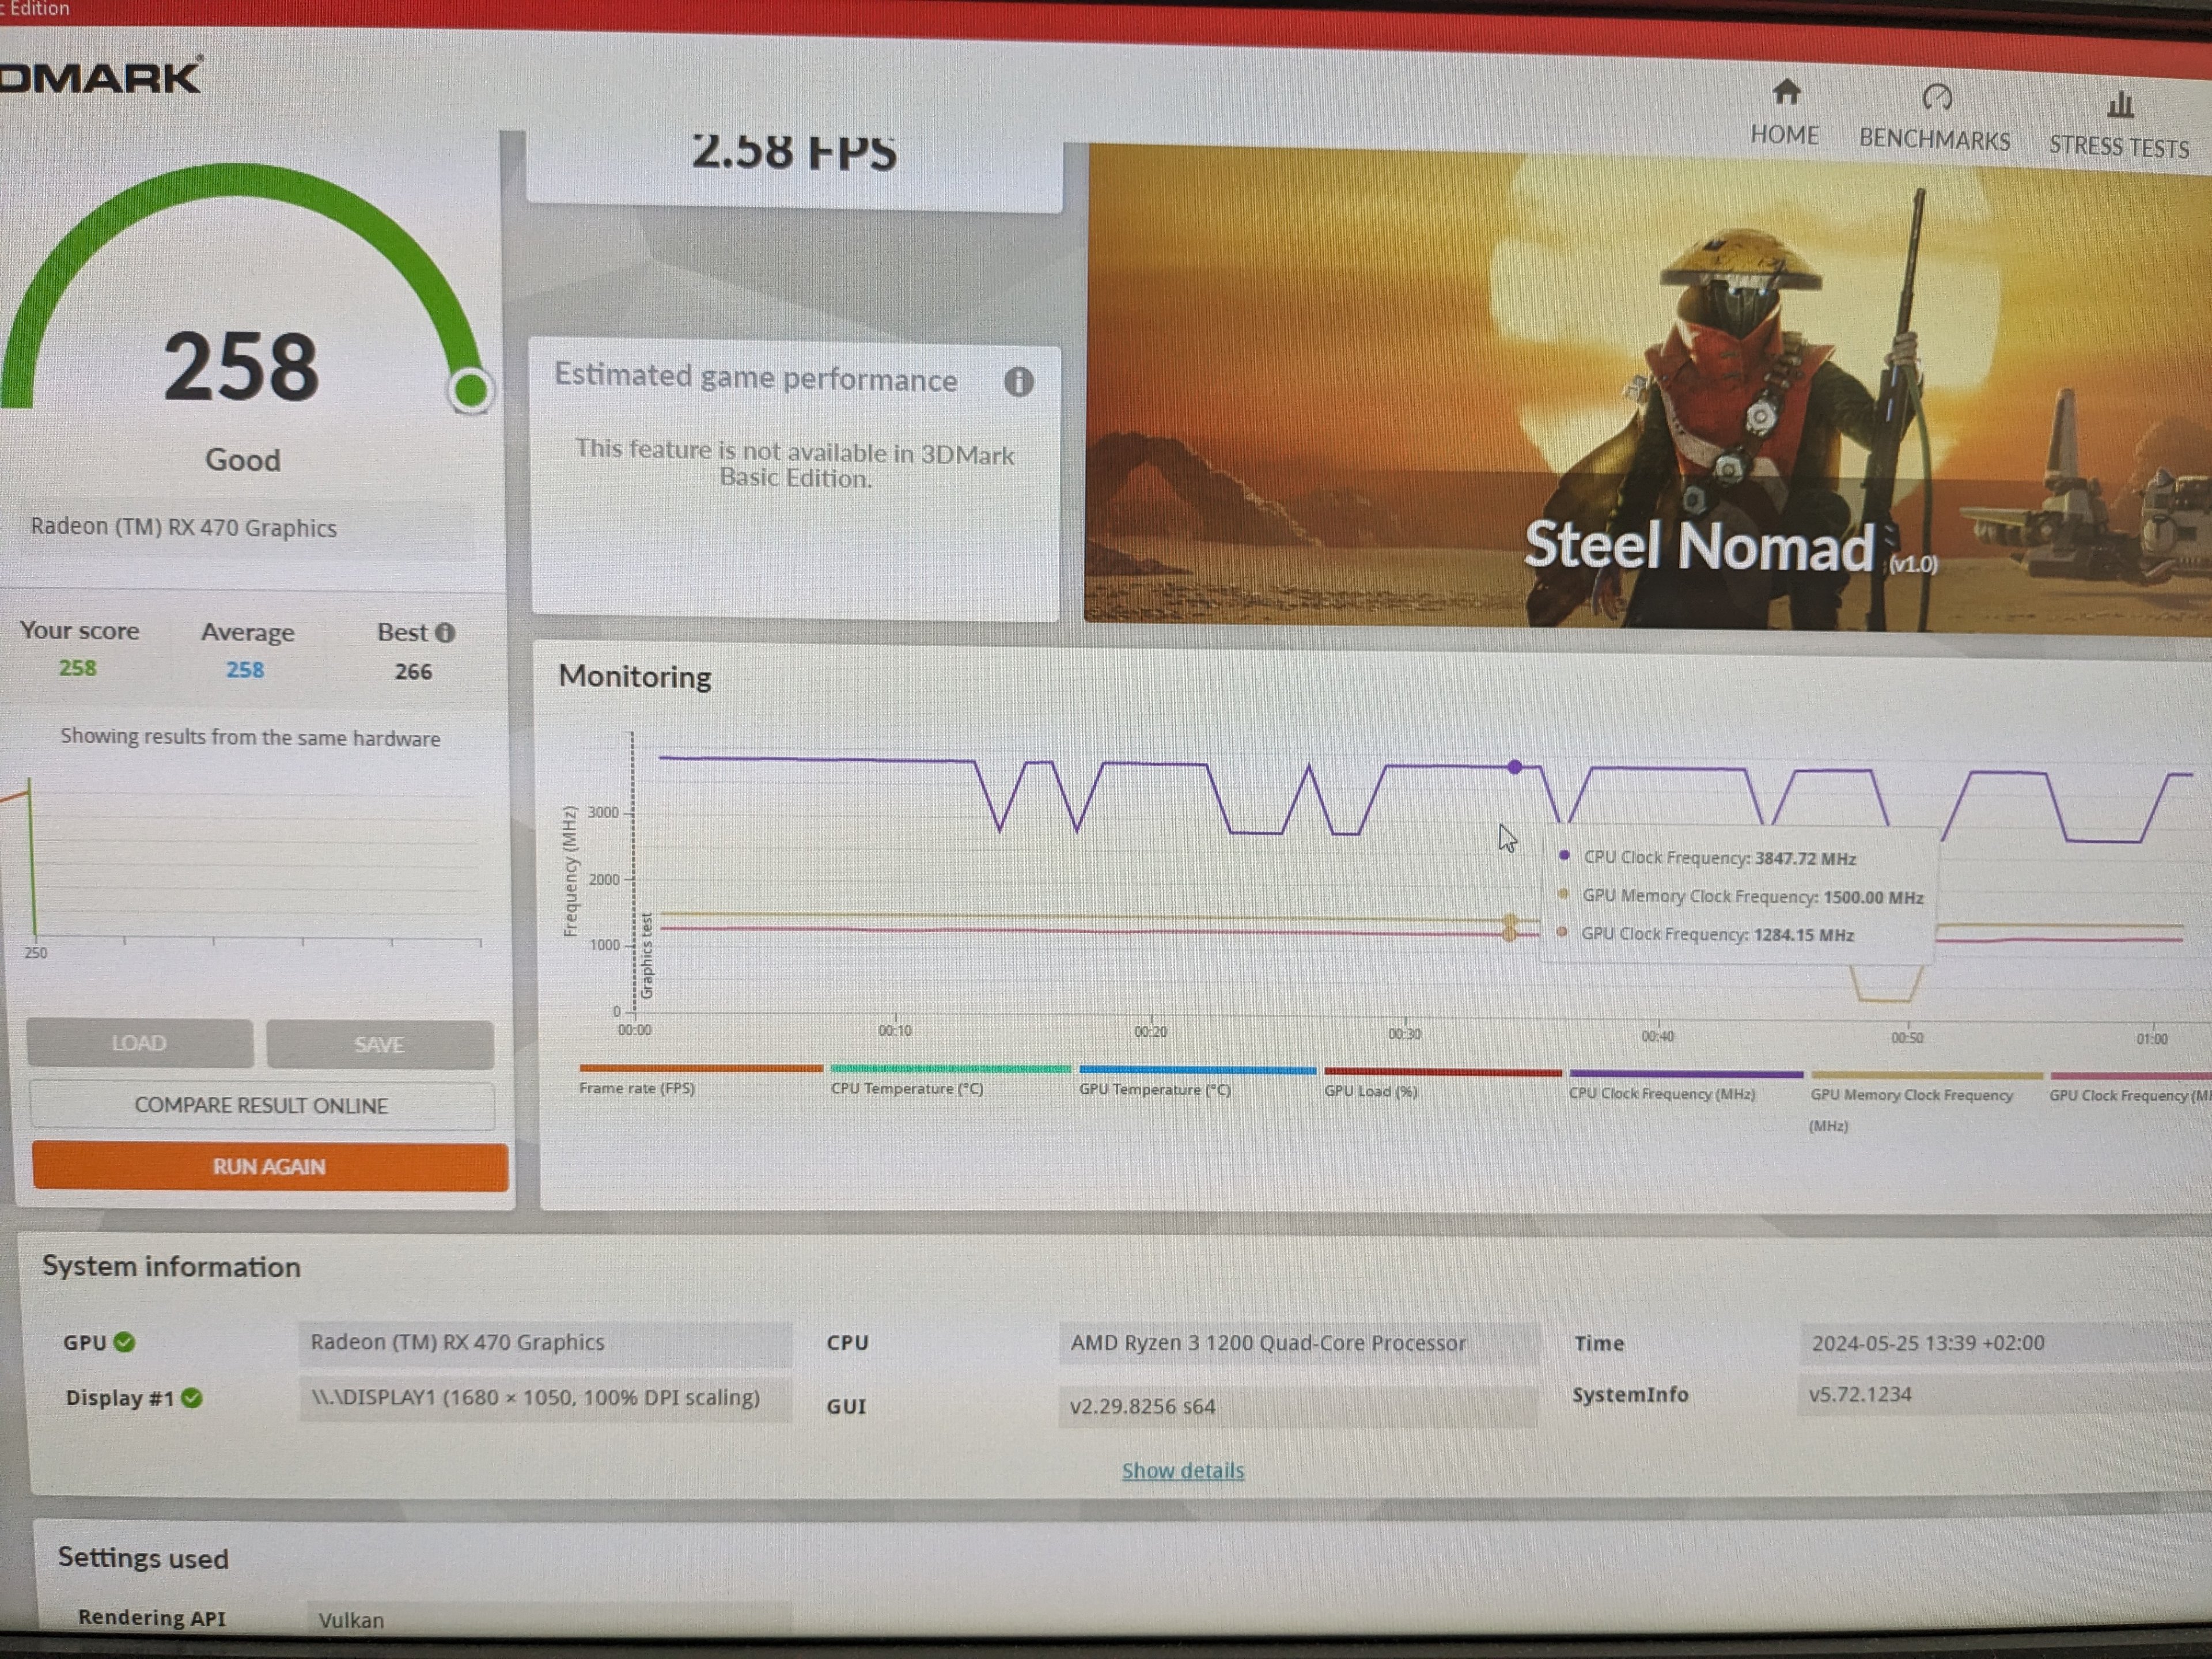Toggle GPU Load (%) legend series
2212x1659 pixels.
click(1370, 1091)
